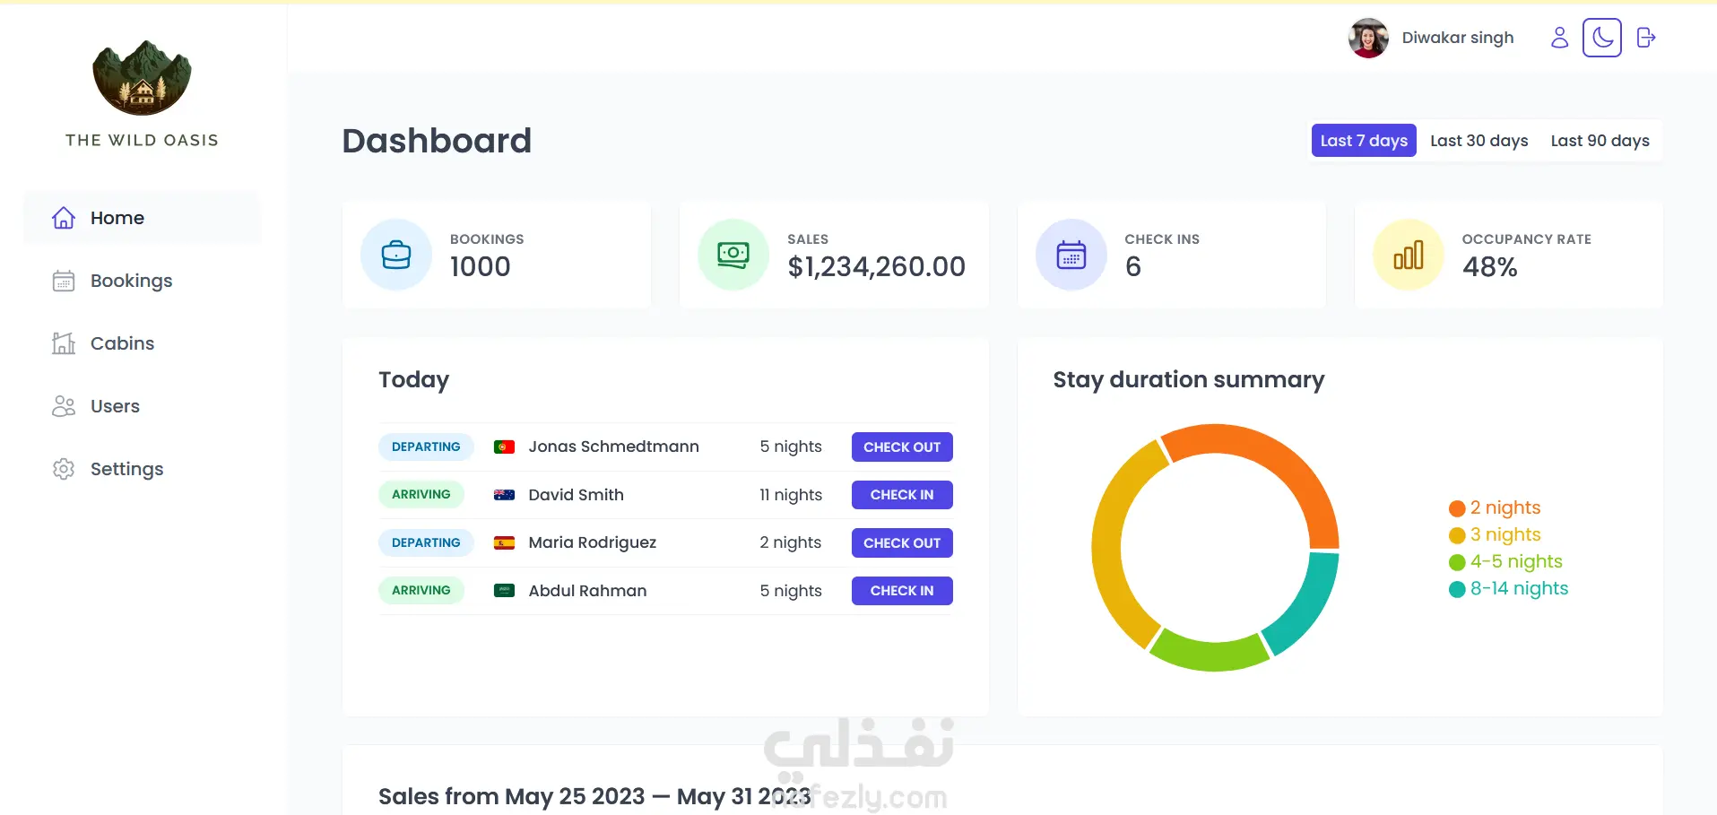Click guest name Jonas Schmedtmann

(x=613, y=447)
